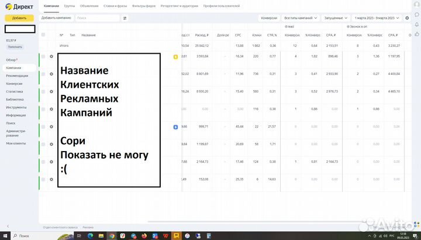Click the thumbs-up feedback icon
This screenshot has width=421, height=240.
click(x=417, y=34)
